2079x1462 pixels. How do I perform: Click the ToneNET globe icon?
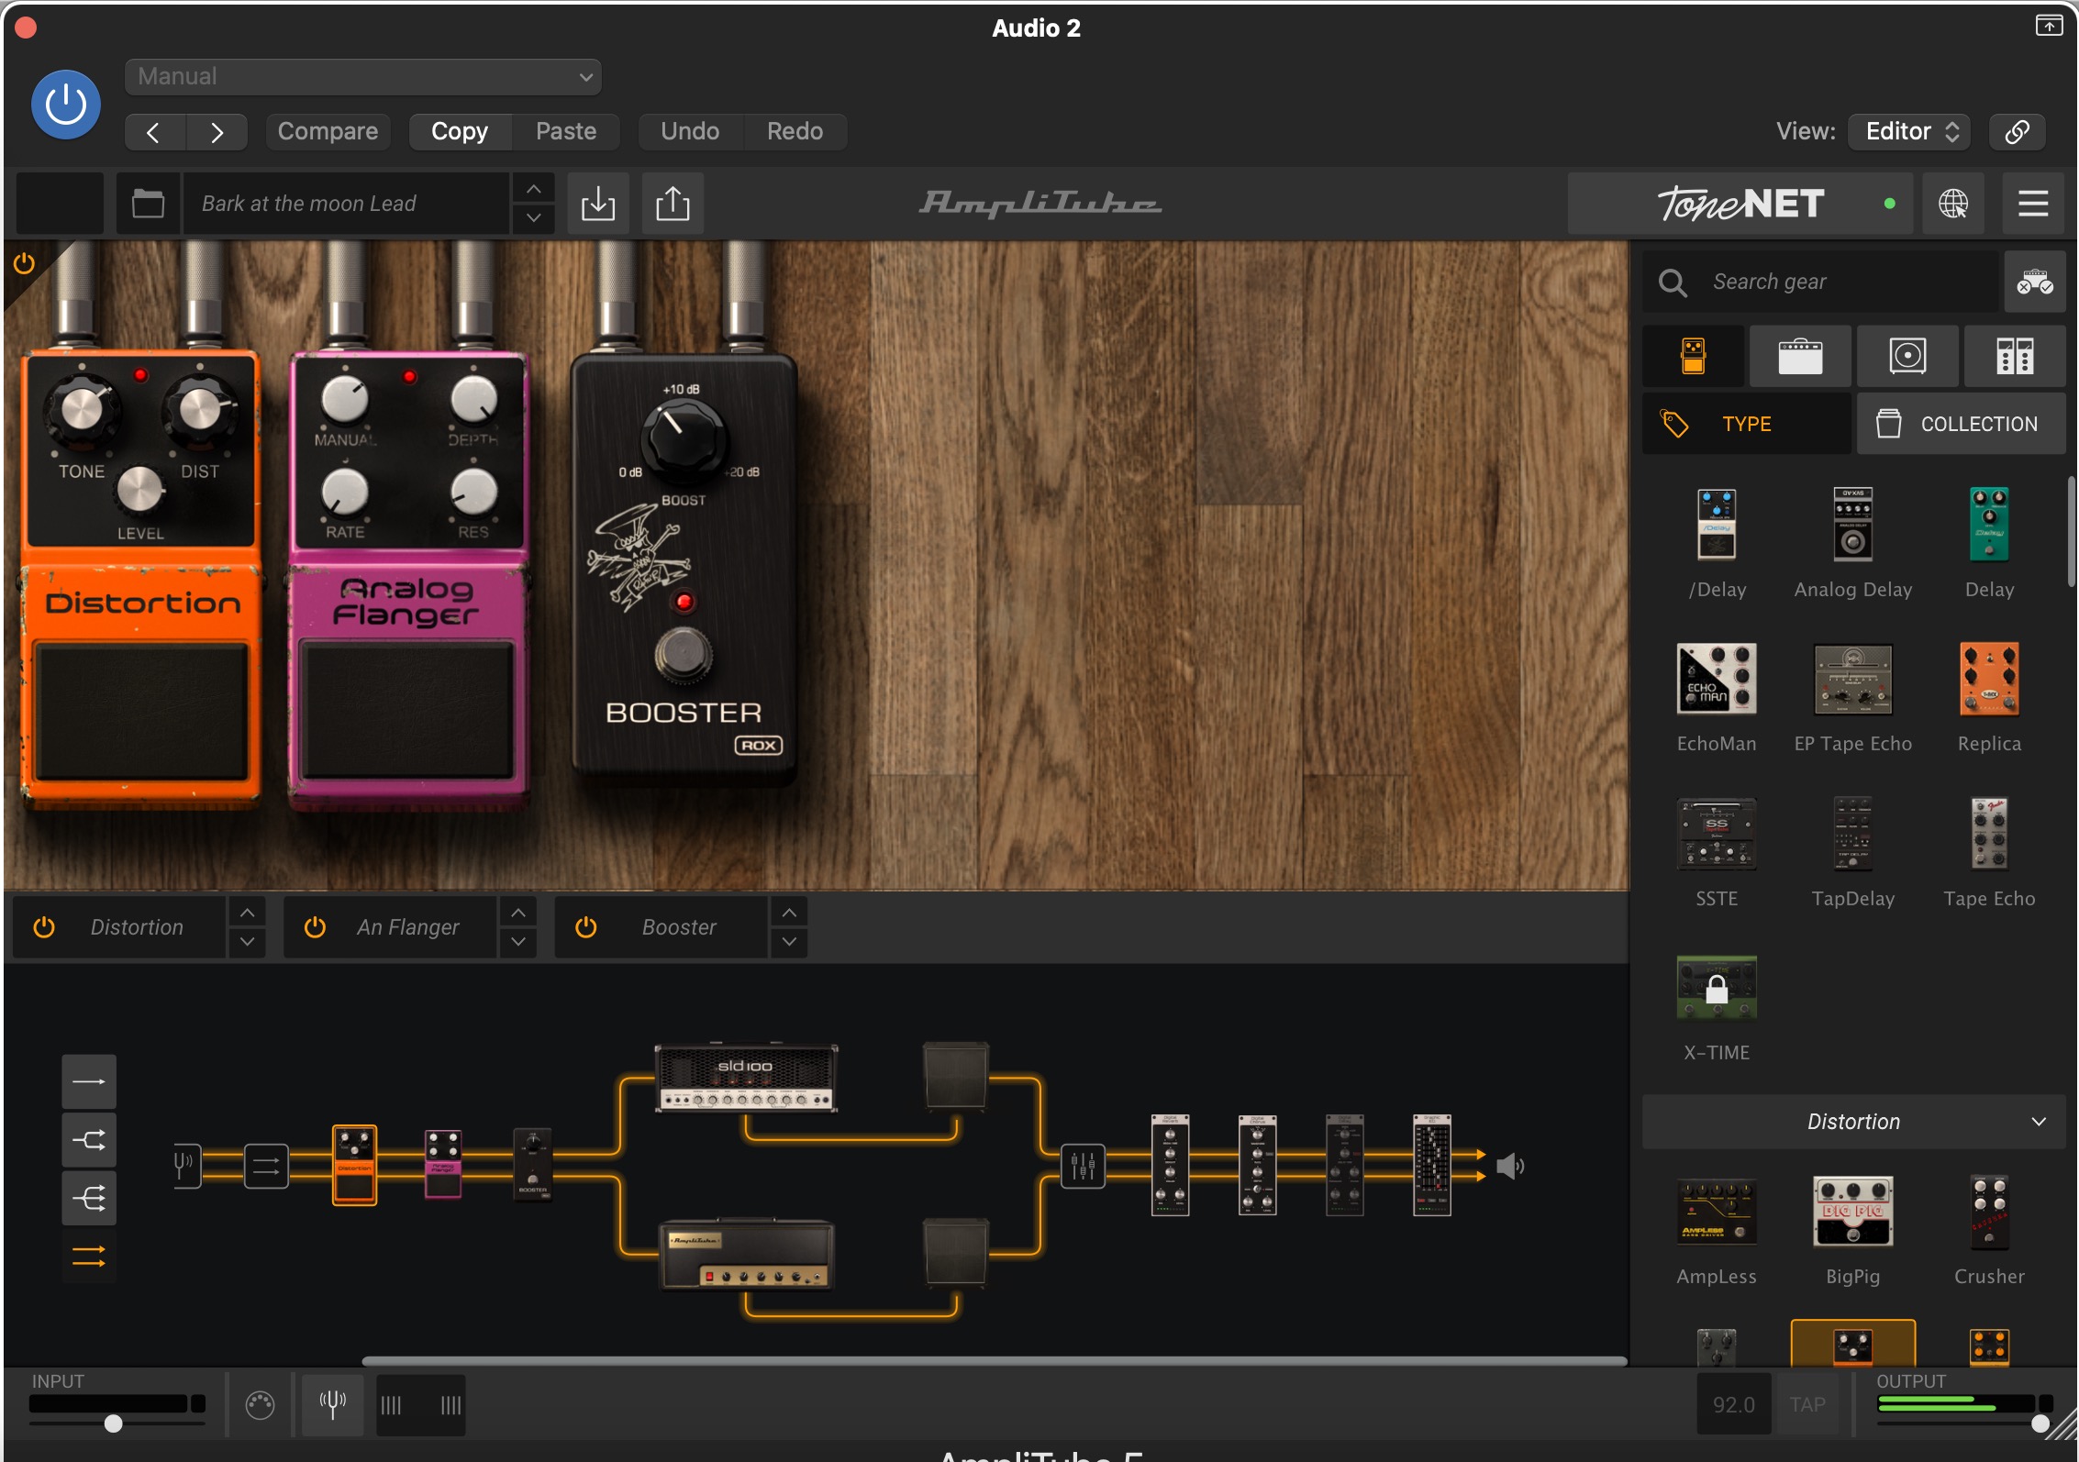[1953, 204]
